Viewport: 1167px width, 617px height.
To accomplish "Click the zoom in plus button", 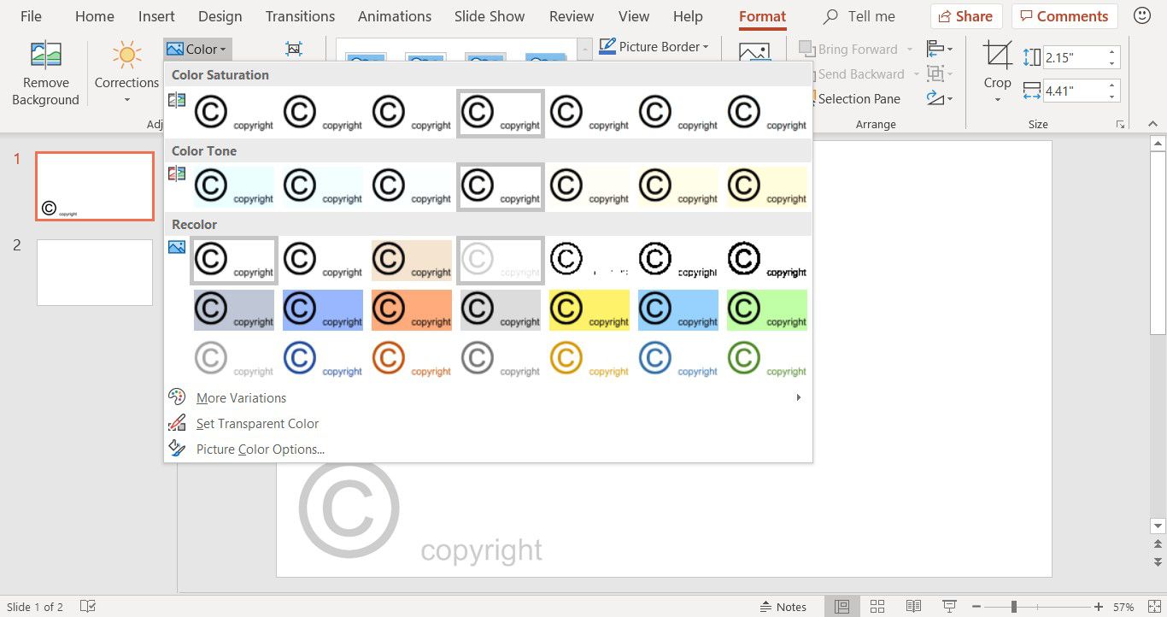I will tap(1099, 607).
